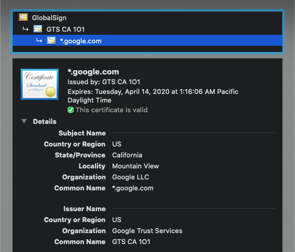Collapse the Details disclosure triangle
This screenshot has width=295, height=252.
(24, 121)
